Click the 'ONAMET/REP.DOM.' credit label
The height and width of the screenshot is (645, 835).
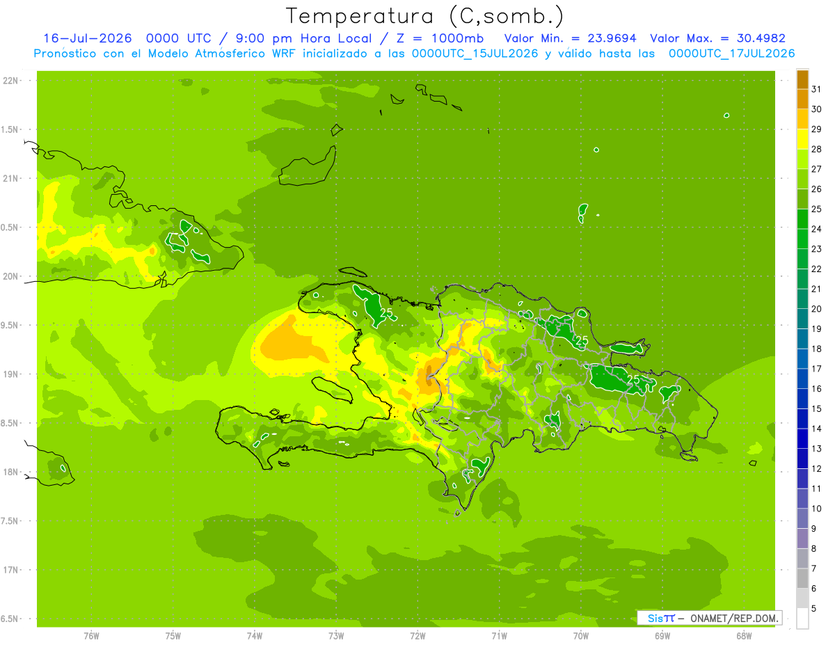733,618
